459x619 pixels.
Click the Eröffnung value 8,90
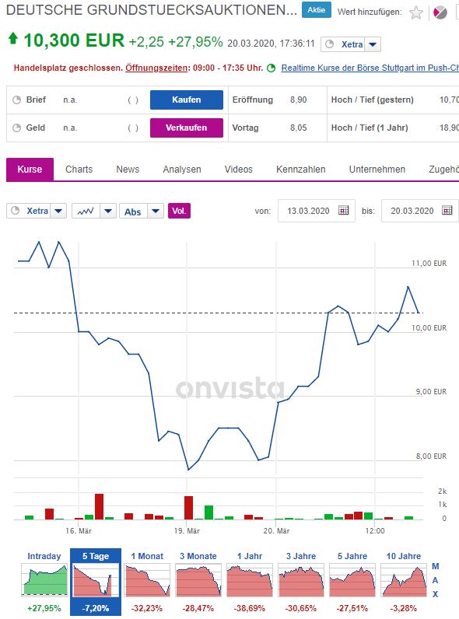(298, 100)
